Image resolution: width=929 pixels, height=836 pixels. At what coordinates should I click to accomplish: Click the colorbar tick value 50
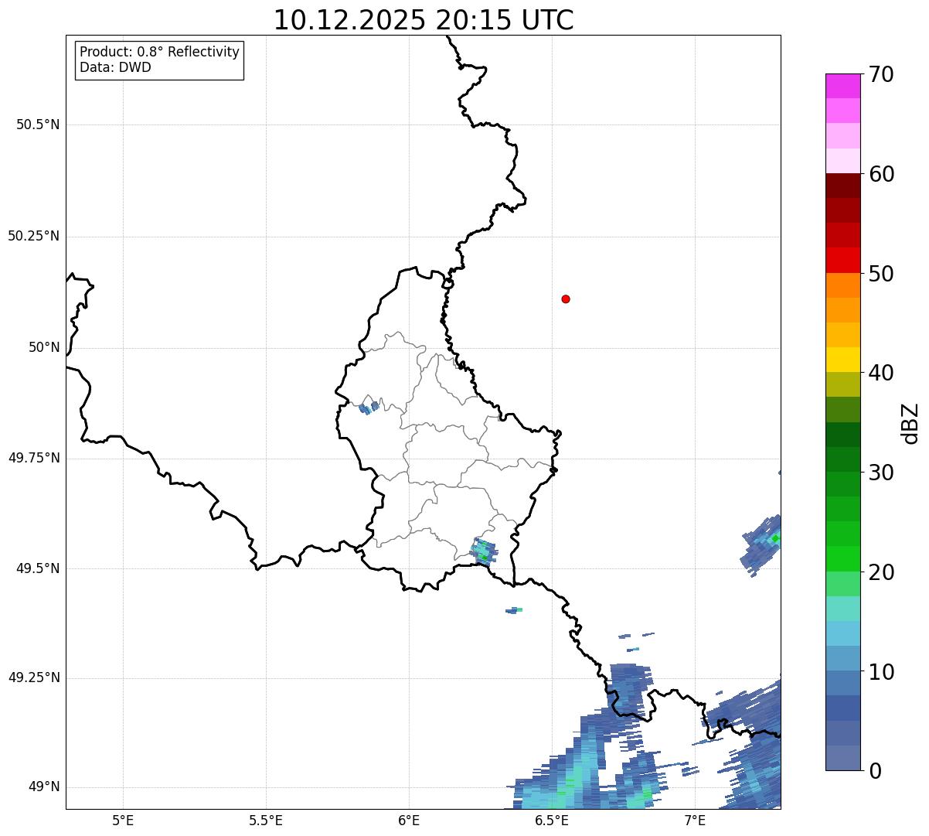(x=881, y=274)
